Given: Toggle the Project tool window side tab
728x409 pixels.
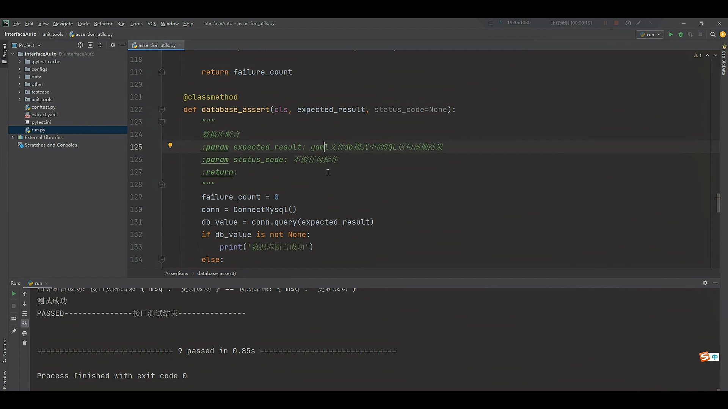Looking at the screenshot, I should [x=5, y=53].
